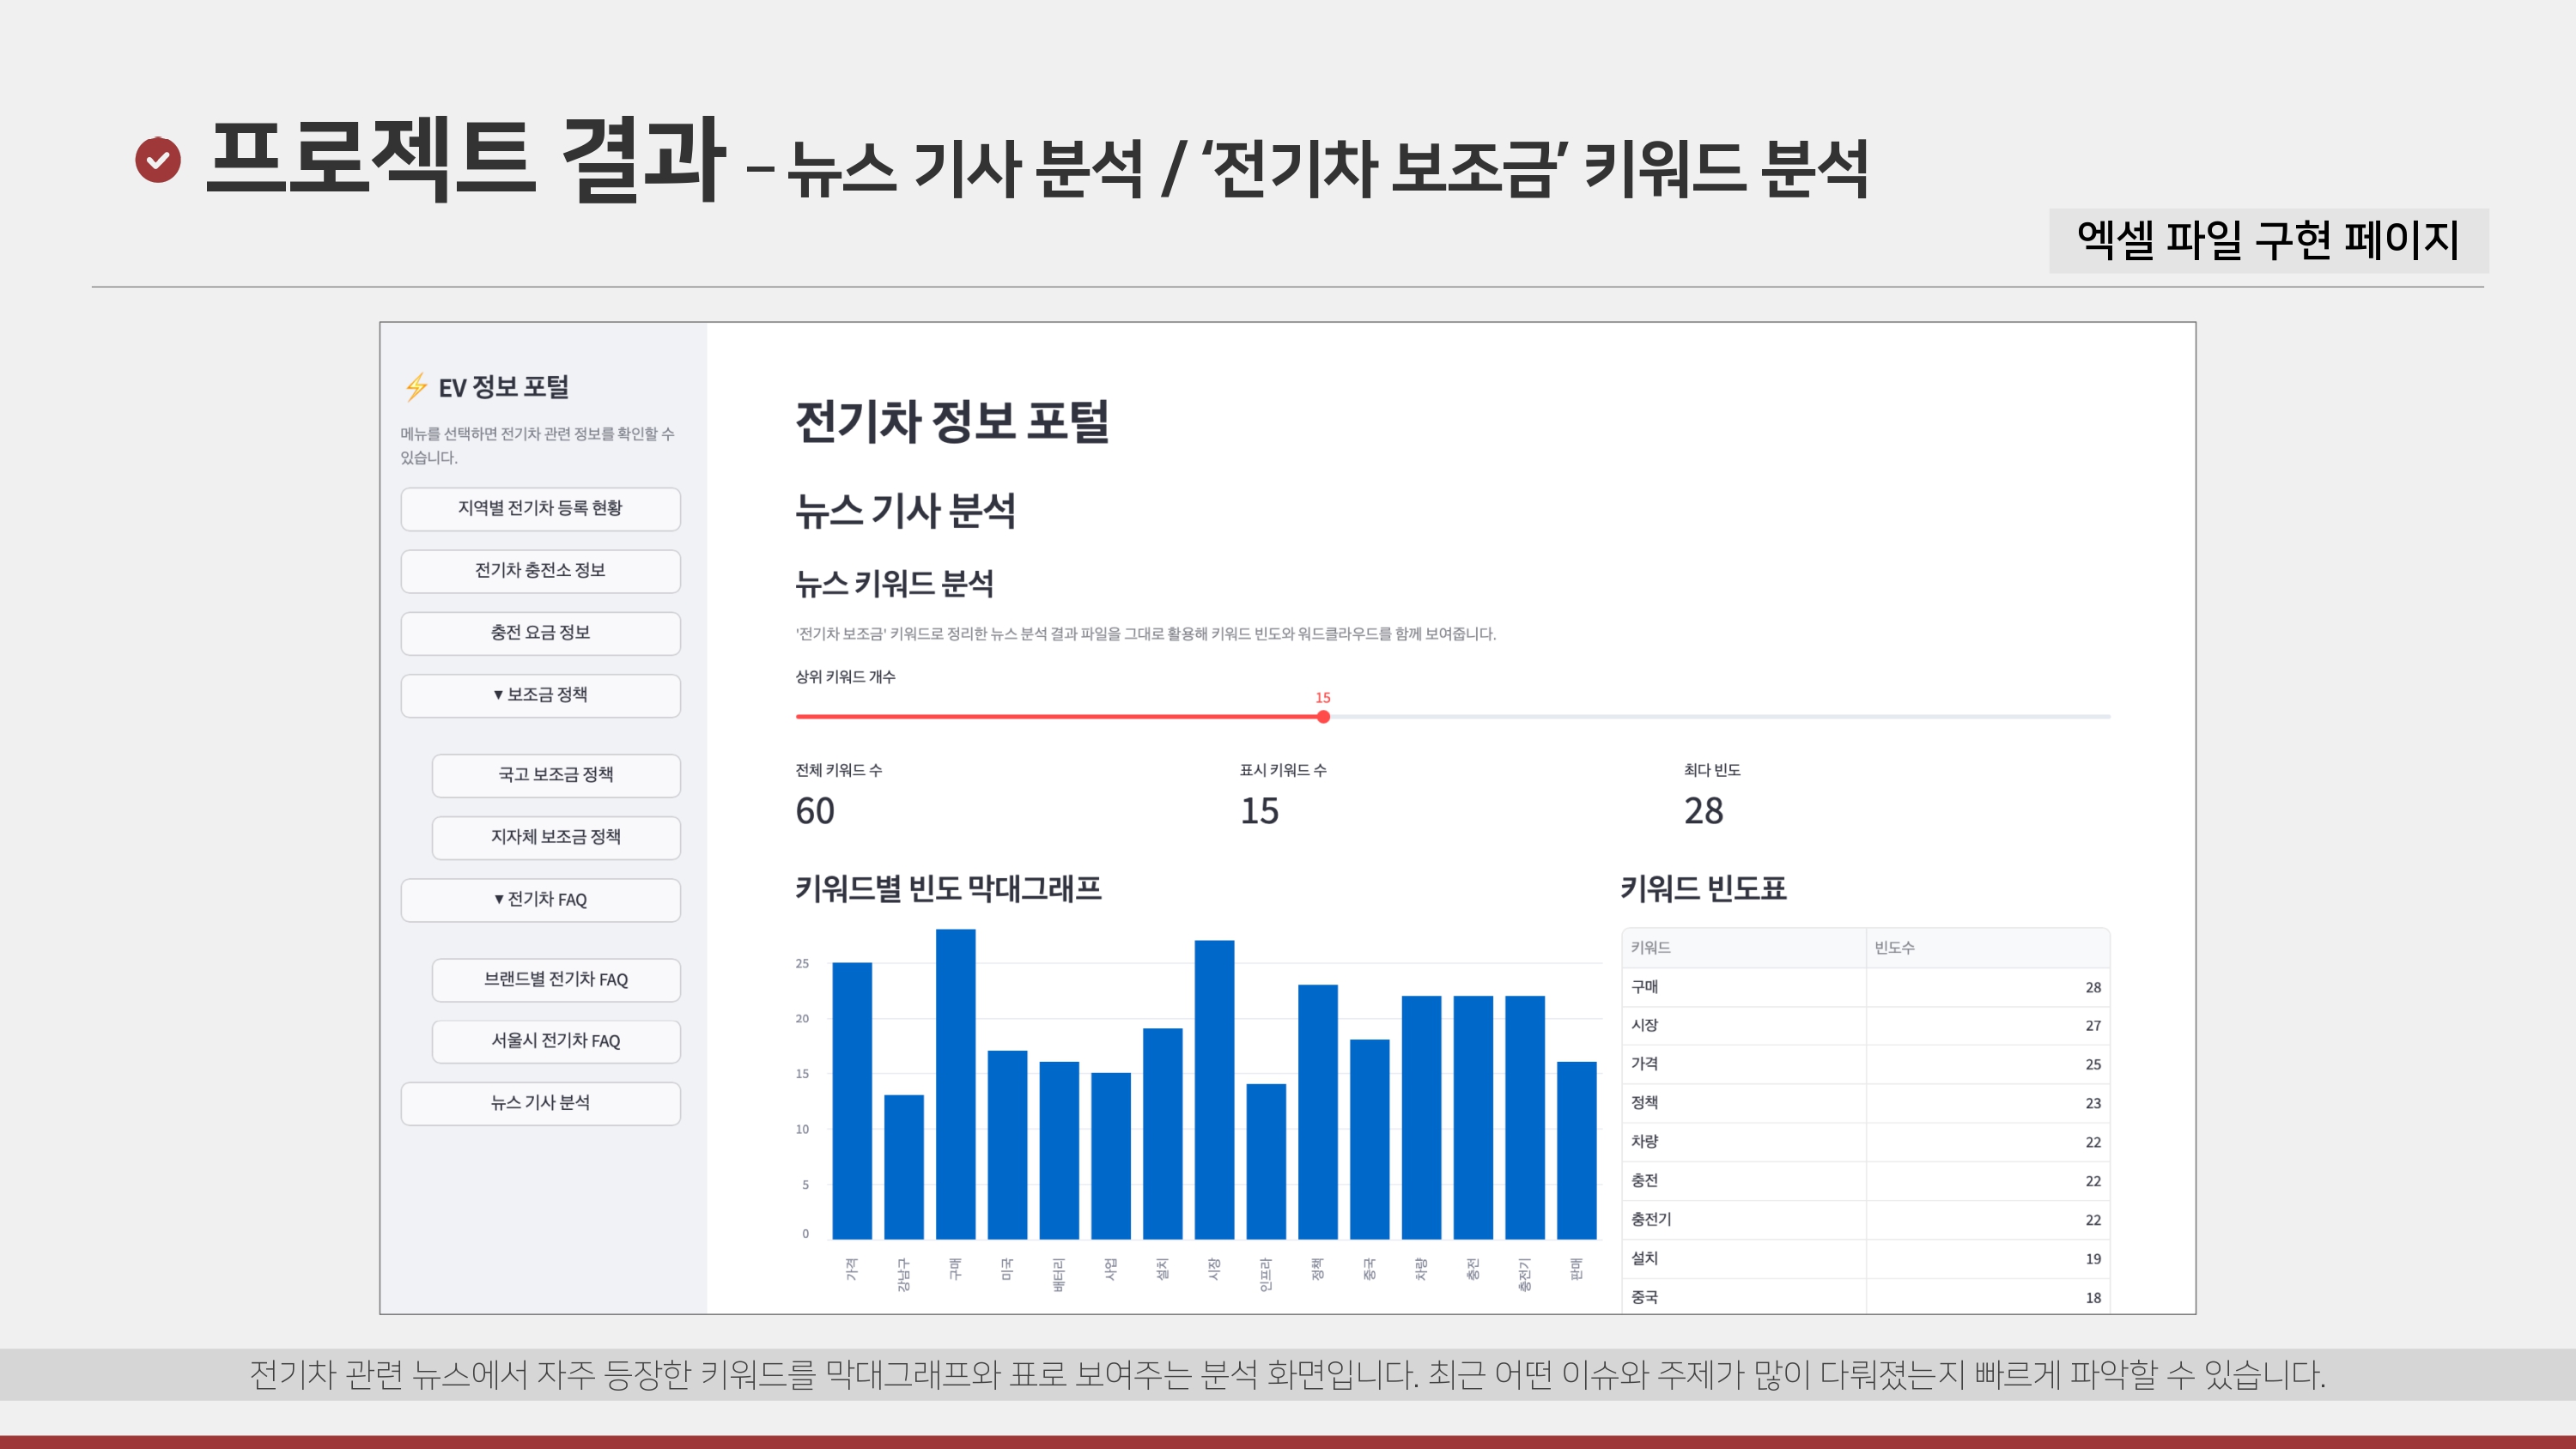Screen dimensions: 2576x1449
Task: Sort table by 키워드 column header
Action: tap(1650, 948)
